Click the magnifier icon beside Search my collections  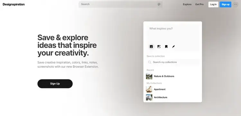149,62
